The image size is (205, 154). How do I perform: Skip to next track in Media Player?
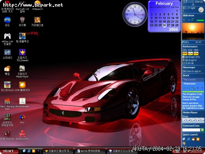[x=198, y=120]
